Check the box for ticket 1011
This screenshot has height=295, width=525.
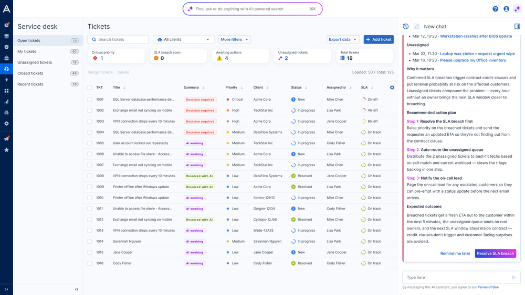point(89,209)
